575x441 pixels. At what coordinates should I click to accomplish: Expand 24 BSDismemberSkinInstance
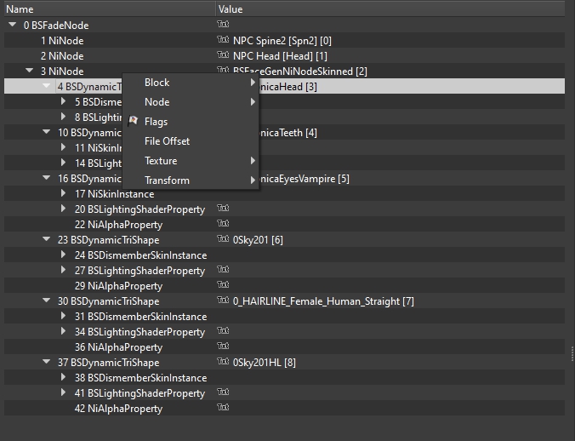pyautogui.click(x=64, y=255)
